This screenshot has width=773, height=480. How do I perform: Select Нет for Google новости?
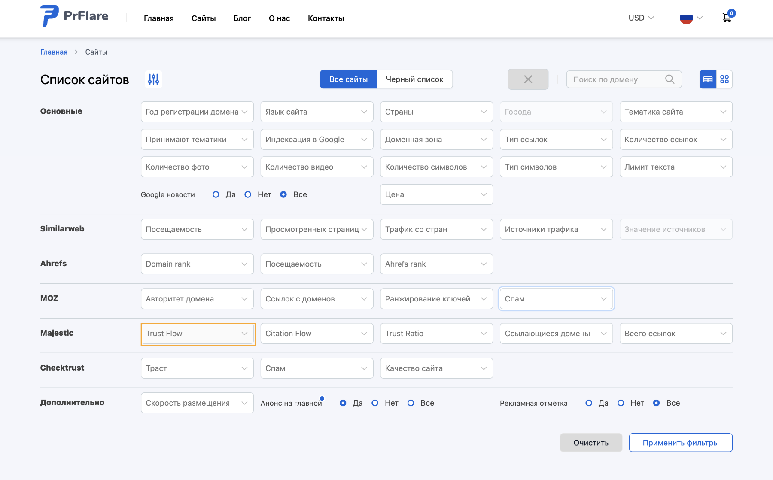[x=248, y=194]
